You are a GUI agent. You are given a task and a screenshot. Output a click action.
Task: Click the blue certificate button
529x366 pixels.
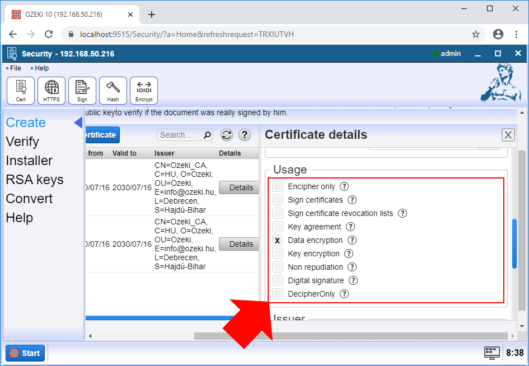point(102,135)
